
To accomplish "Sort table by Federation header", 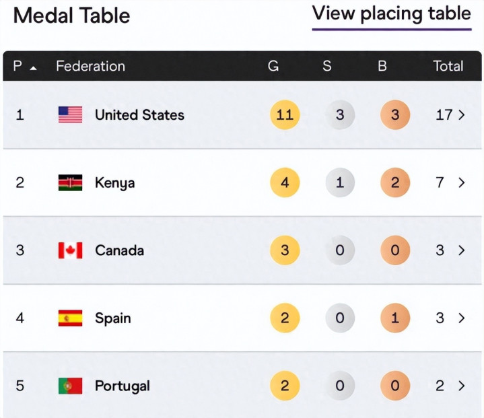I will (90, 66).
